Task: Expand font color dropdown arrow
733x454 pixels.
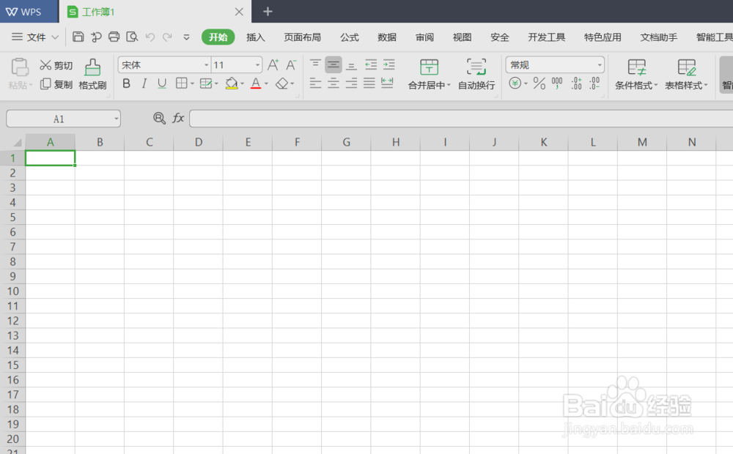Action: pyautogui.click(x=267, y=84)
